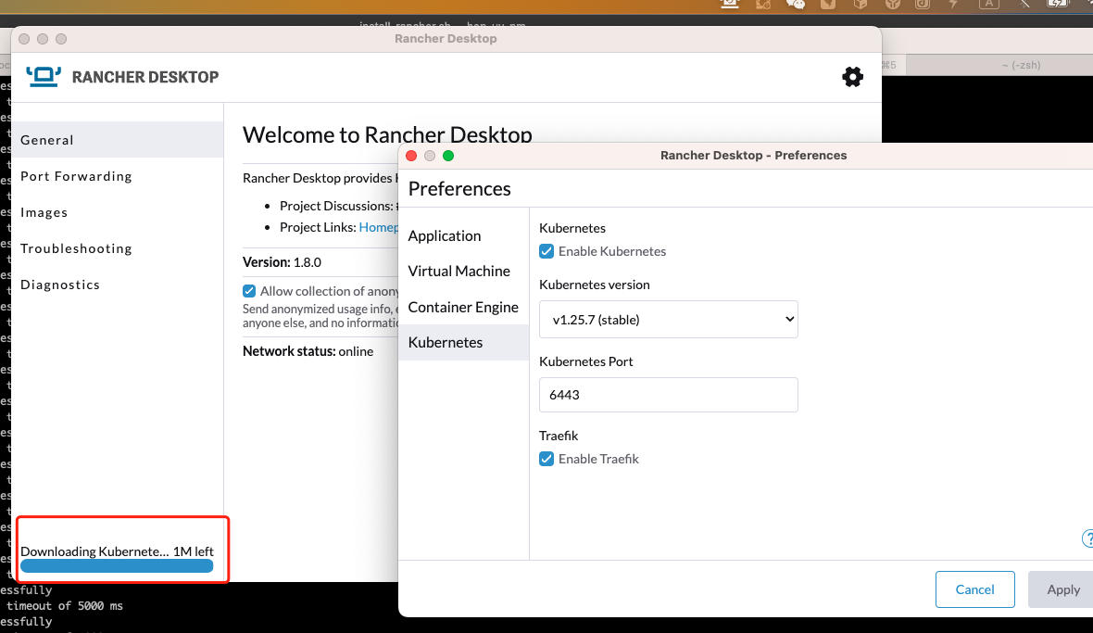Open the Help question mark icon

click(x=1087, y=538)
